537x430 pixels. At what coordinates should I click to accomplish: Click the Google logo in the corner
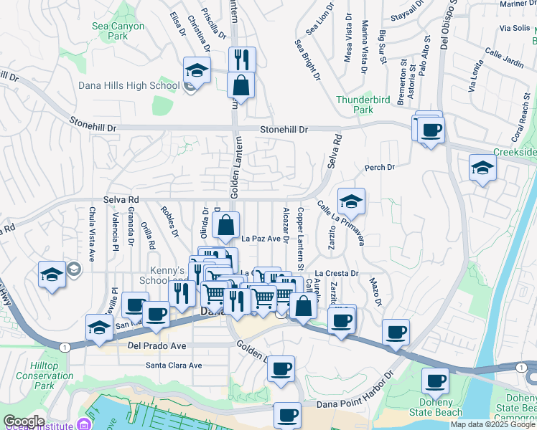(24, 421)
